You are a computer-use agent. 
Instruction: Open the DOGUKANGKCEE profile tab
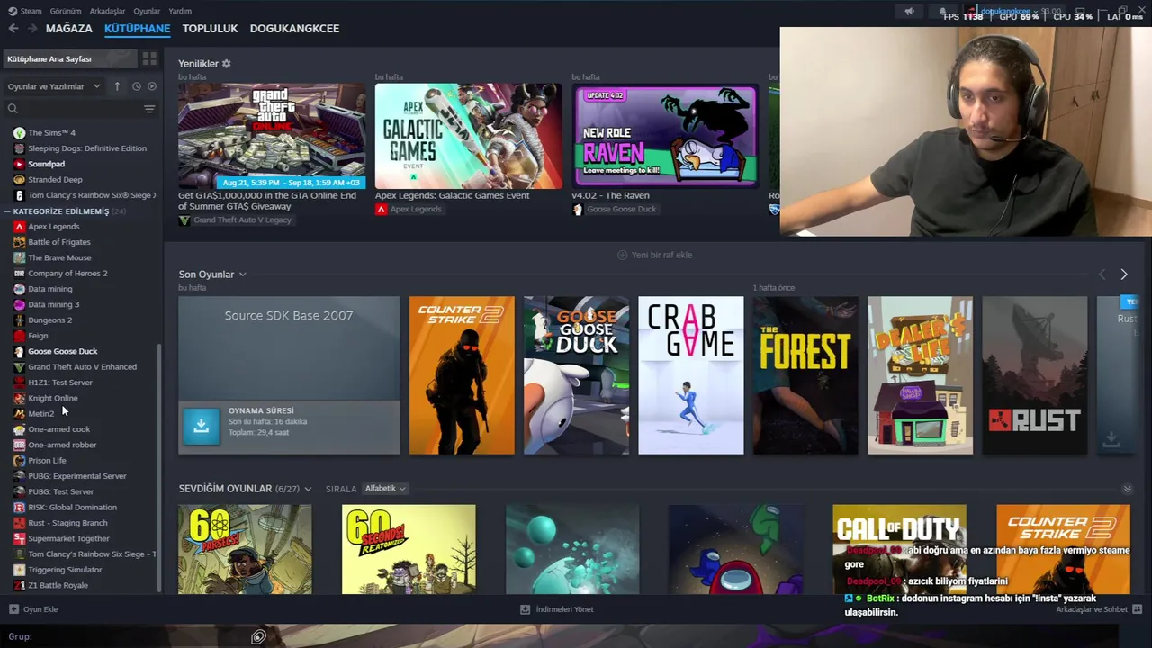[294, 29]
